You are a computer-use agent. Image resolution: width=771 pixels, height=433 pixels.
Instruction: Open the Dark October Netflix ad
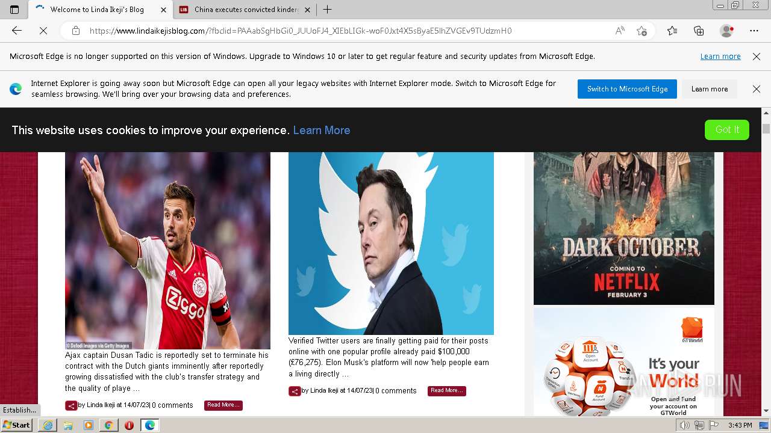(x=624, y=229)
